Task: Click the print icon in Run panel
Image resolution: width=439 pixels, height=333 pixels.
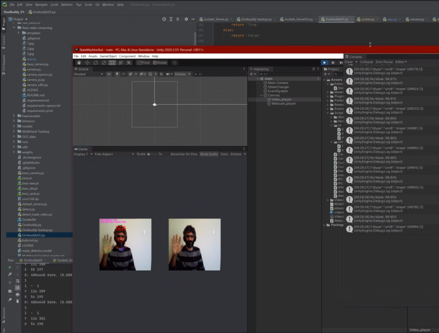Action: click(18, 294)
